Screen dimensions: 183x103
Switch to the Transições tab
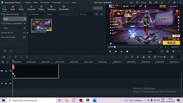[x=31, y=8]
